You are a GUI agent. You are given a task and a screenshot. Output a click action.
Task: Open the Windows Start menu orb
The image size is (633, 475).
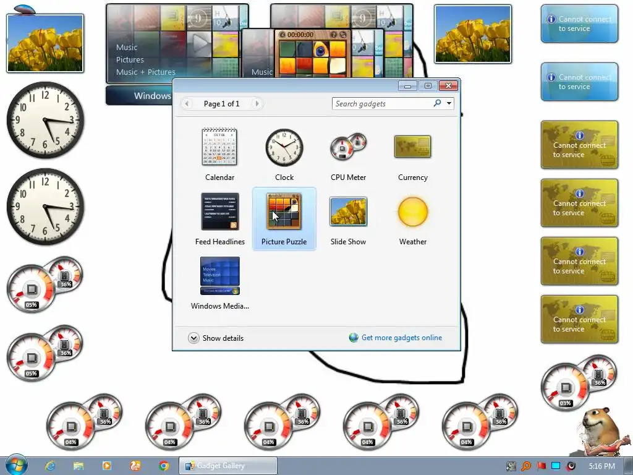point(16,465)
